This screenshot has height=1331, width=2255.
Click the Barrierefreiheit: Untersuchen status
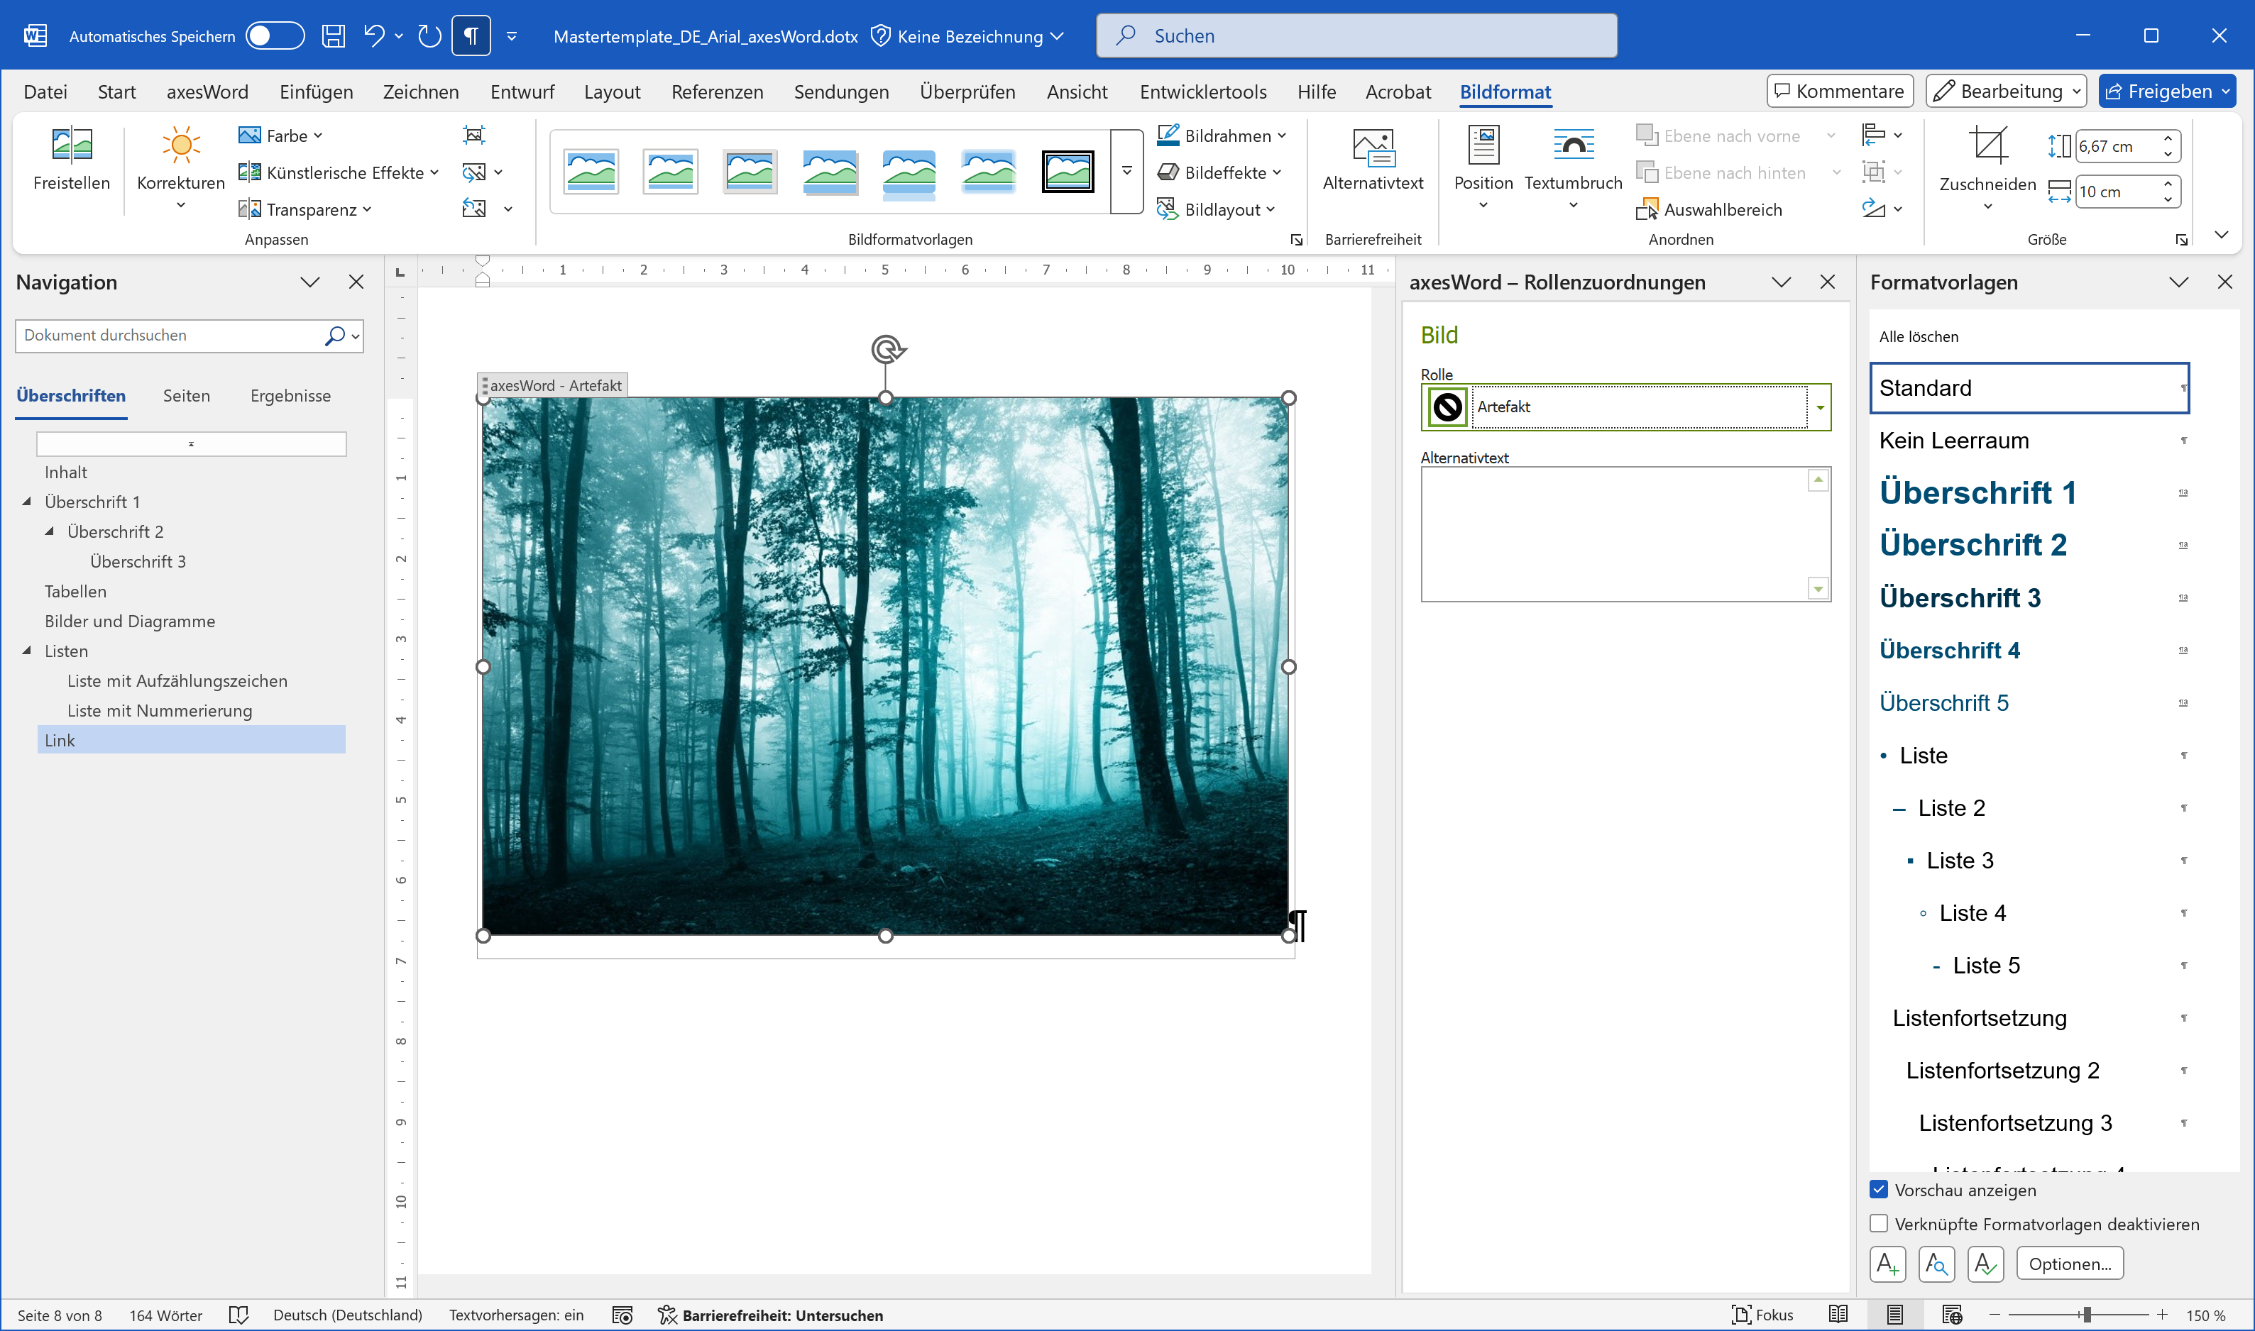point(770,1315)
